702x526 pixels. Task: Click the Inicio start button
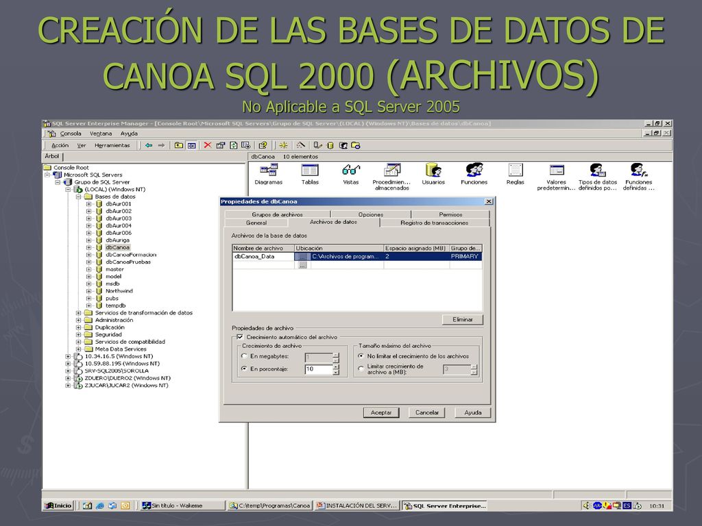(58, 505)
